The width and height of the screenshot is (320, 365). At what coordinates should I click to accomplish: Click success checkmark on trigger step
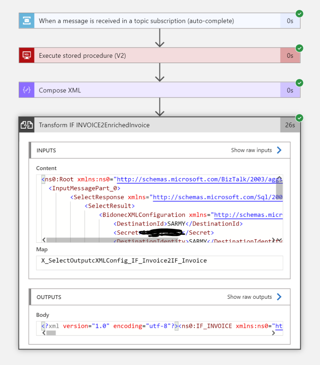[x=299, y=14]
